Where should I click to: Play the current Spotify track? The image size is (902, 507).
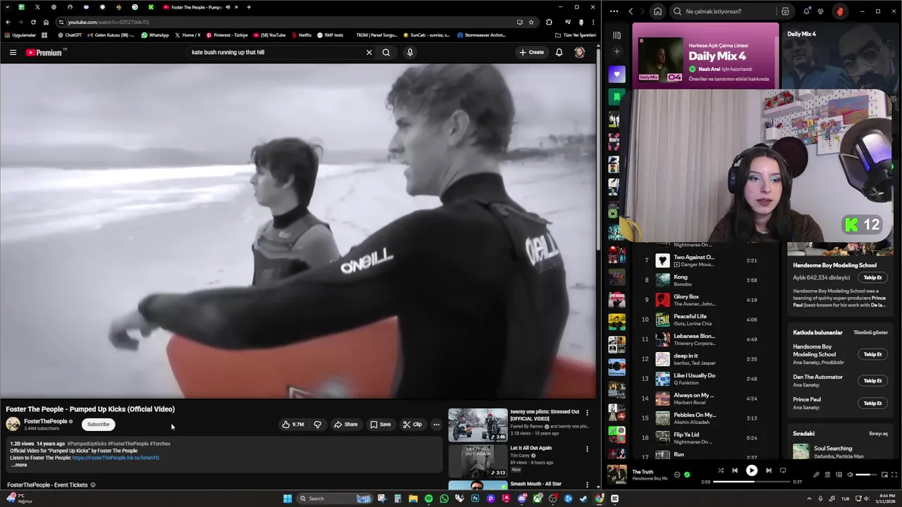coord(751,470)
